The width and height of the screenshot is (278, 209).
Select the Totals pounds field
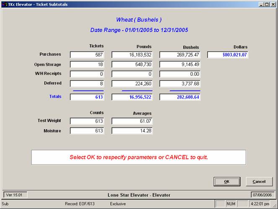tap(132, 97)
